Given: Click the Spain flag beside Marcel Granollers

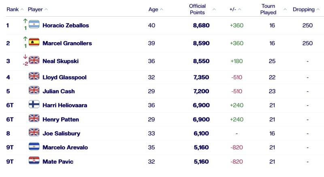Looking at the screenshot, I should point(34,42).
